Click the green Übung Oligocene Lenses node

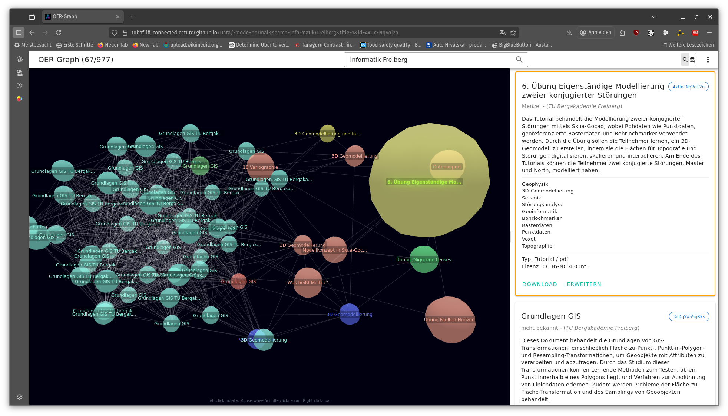point(424,260)
